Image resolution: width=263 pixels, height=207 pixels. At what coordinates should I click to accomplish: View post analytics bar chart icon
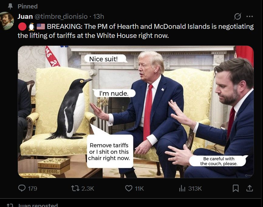(182, 189)
